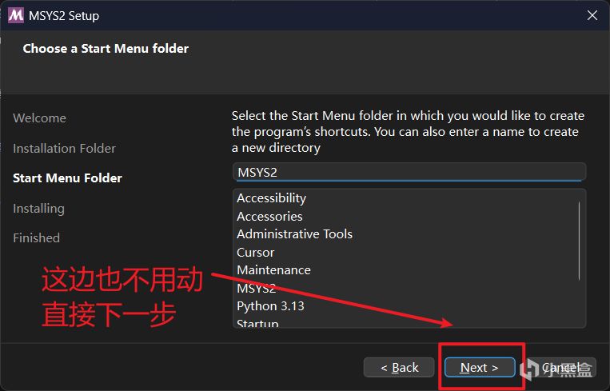
Task: Choose Maintenance in the folder list
Action: click(273, 270)
